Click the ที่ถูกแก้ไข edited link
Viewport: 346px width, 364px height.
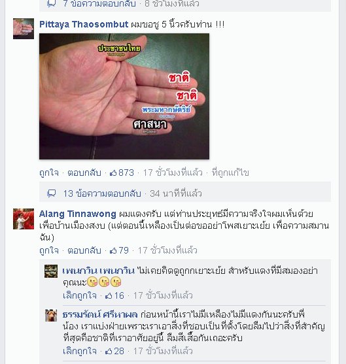230,173
